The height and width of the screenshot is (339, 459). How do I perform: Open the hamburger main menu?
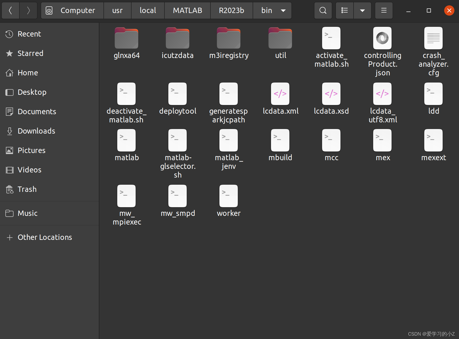click(x=384, y=10)
